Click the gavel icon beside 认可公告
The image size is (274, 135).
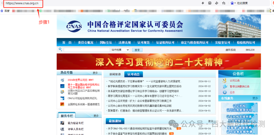pyautogui.click(x=224, y=80)
